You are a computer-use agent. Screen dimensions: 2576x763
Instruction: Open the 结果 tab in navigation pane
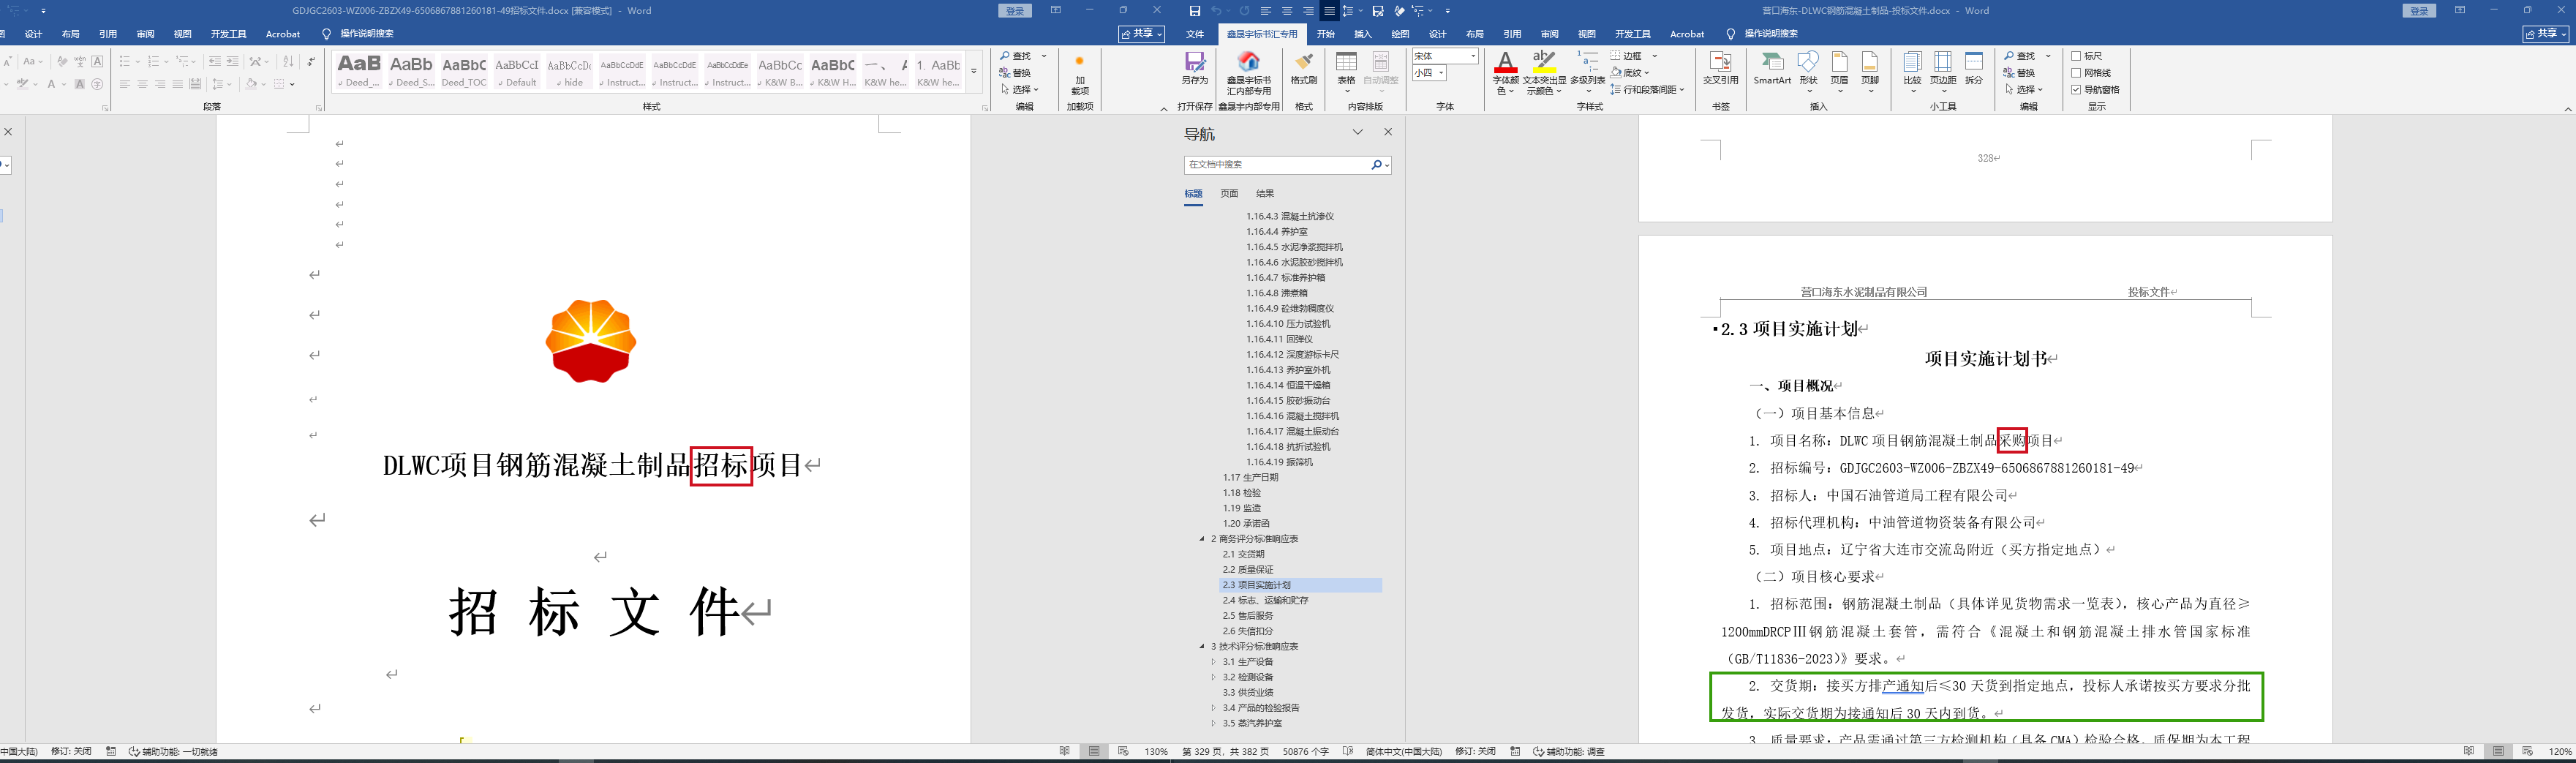[x=1265, y=194]
